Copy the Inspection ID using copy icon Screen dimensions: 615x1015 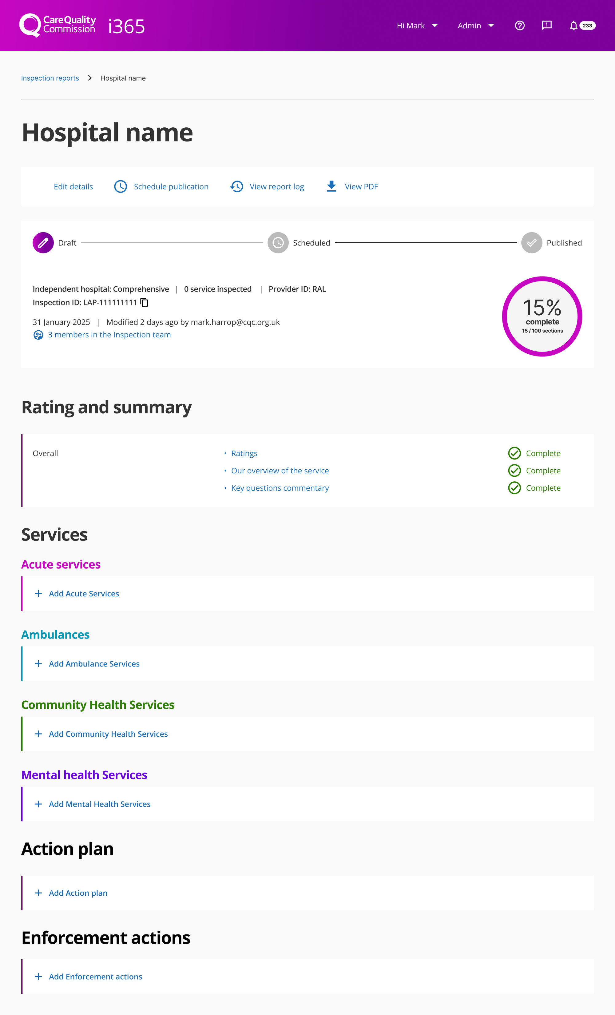point(144,302)
